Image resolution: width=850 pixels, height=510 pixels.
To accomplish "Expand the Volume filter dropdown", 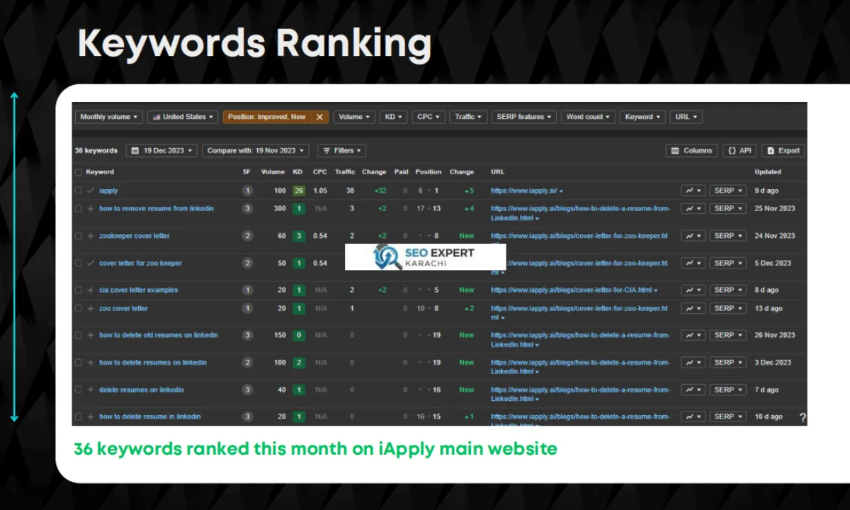I will click(x=353, y=117).
